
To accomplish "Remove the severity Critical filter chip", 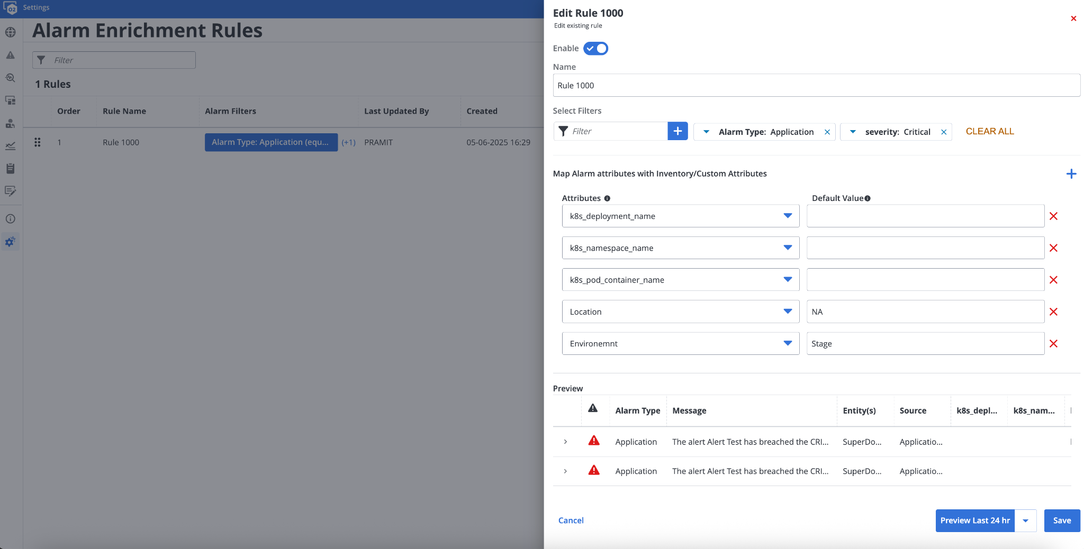I will tap(943, 132).
